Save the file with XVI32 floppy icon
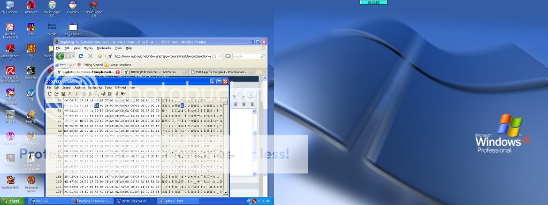The width and height of the screenshot is (548, 205). point(63,94)
